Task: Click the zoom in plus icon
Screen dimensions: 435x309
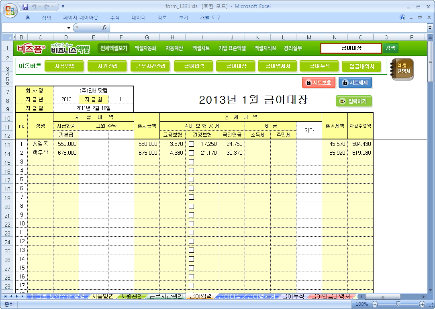Action: pos(422,304)
